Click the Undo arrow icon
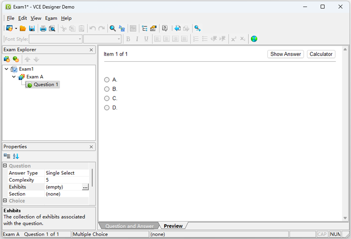 (93, 28)
